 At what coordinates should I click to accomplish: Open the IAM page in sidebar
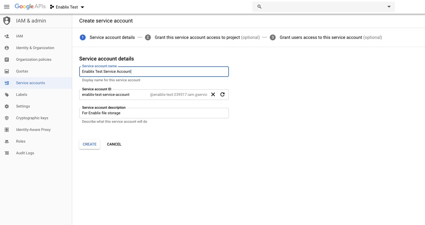pos(36,36)
